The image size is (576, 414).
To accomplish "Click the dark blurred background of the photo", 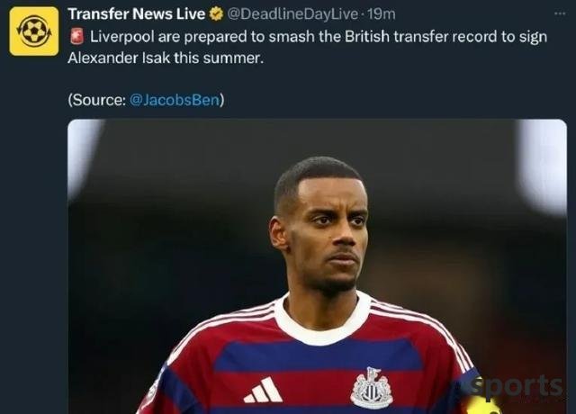I will 166,220.
